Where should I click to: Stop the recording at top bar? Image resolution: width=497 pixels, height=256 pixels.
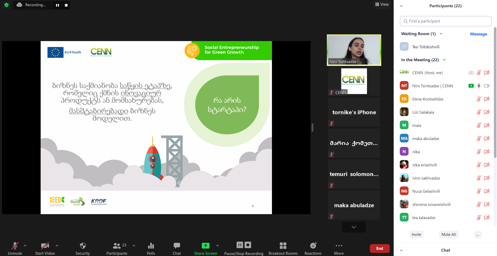click(66, 5)
